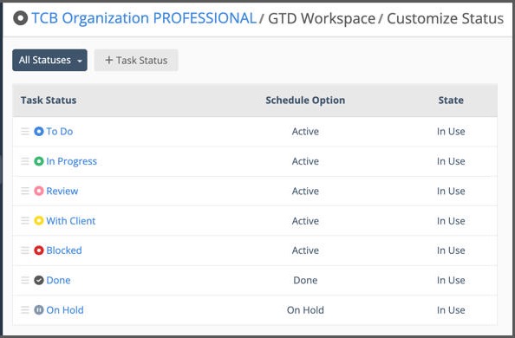Image resolution: width=515 pixels, height=338 pixels.
Task: Grab the drag handle for Blocked row
Action: [x=25, y=250]
